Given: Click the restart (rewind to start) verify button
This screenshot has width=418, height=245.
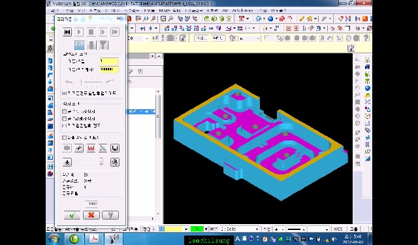Looking at the screenshot, I should [67, 32].
